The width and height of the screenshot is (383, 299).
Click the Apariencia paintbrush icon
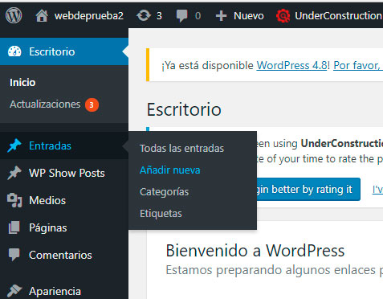14,291
